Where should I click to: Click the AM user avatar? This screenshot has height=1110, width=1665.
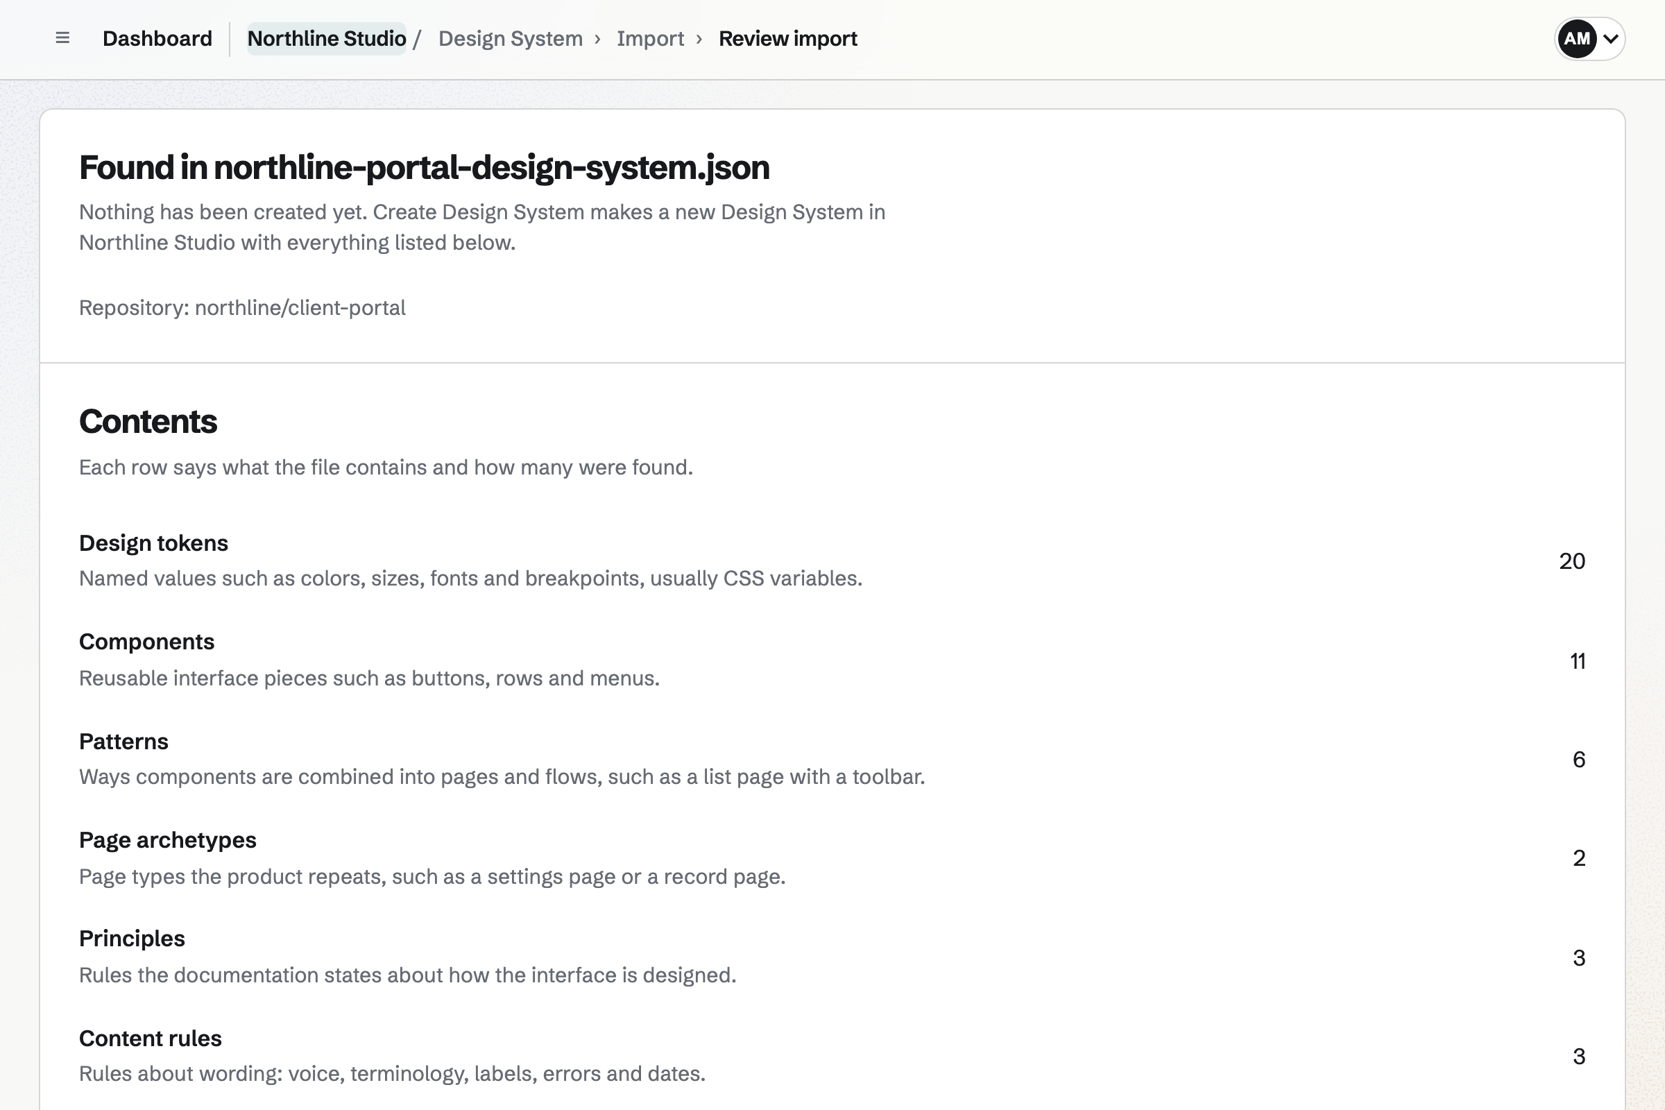(1576, 38)
